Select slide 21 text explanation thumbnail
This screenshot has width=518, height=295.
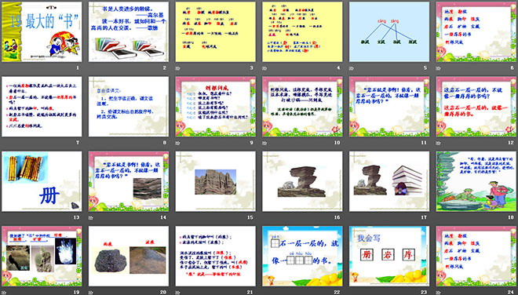coord(215,256)
